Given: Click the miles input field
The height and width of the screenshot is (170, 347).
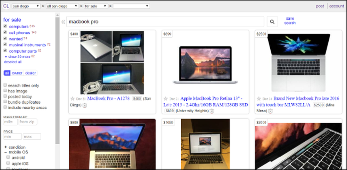Looking at the screenshot, I should (11, 122).
